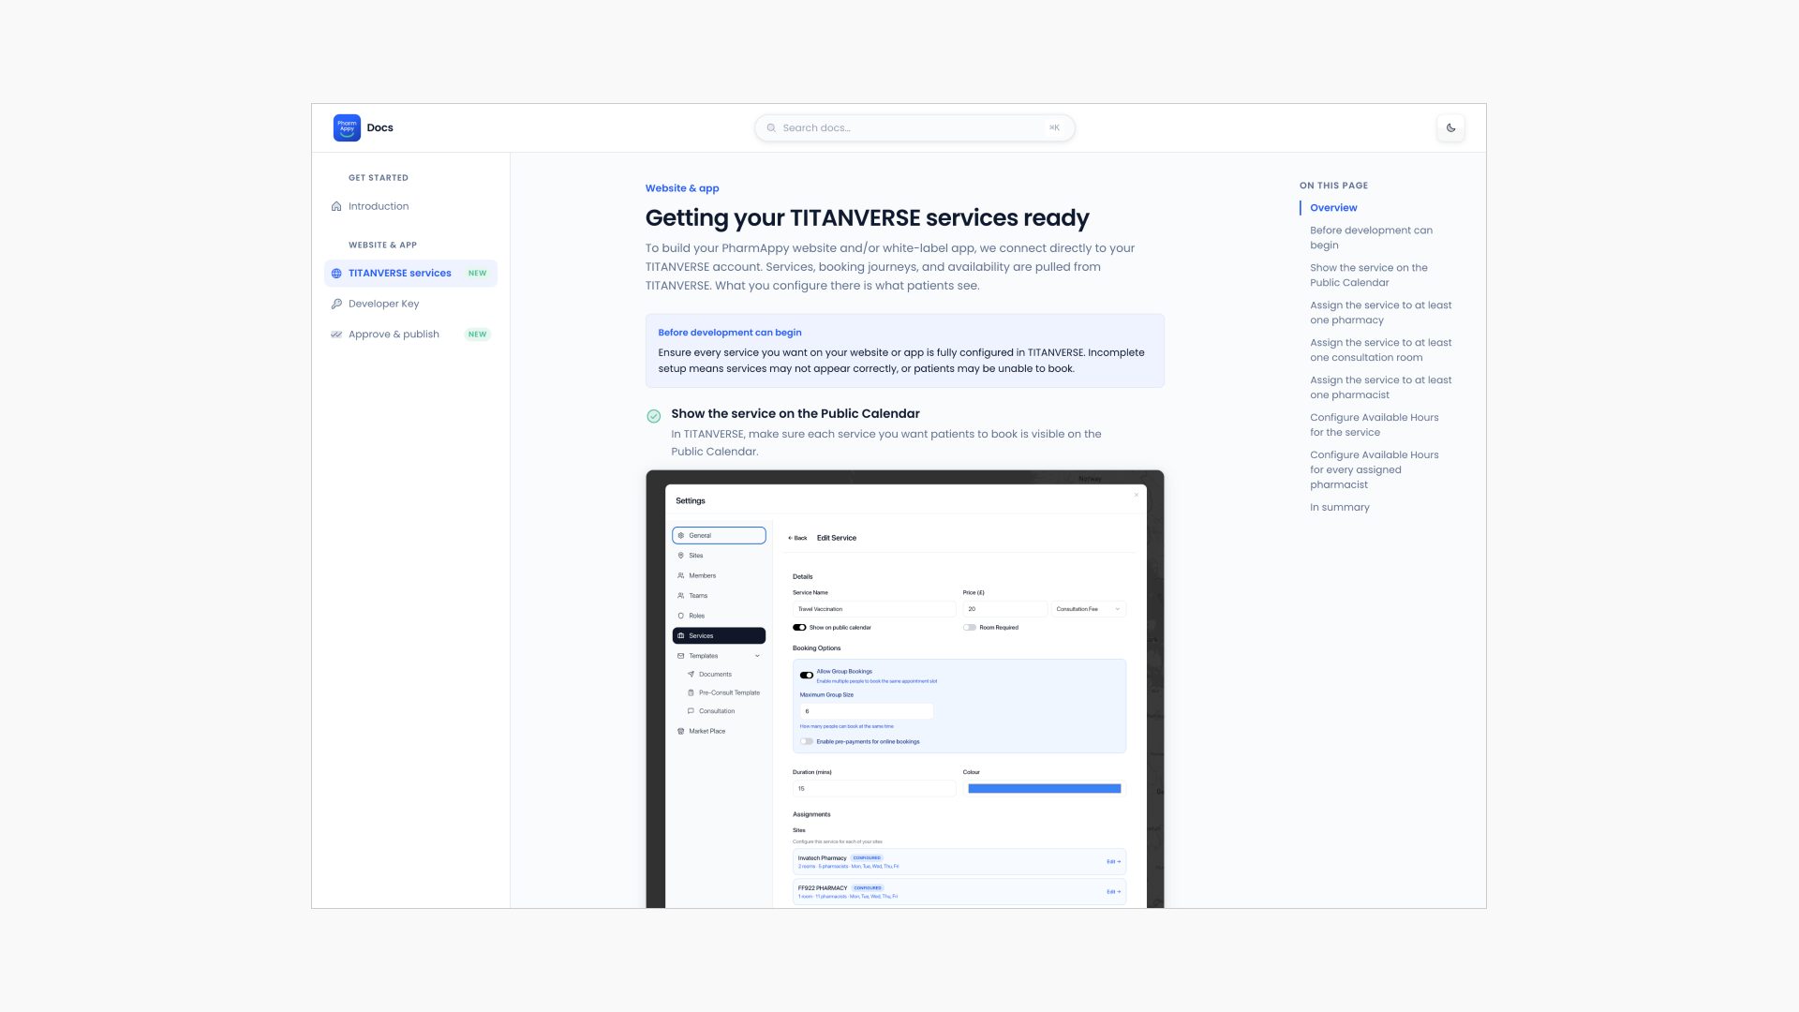Click the pin icon beside Sites in Settings screenshot
Viewport: 1799px width, 1012px height.
click(x=681, y=556)
